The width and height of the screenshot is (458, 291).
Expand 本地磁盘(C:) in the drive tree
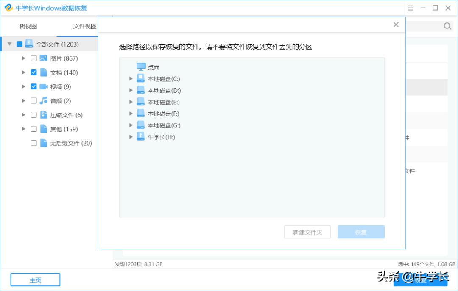(x=131, y=78)
